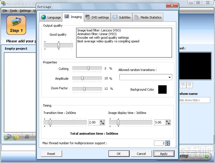Click the slide show title field
The image size is (215, 163).
tap(194, 100)
